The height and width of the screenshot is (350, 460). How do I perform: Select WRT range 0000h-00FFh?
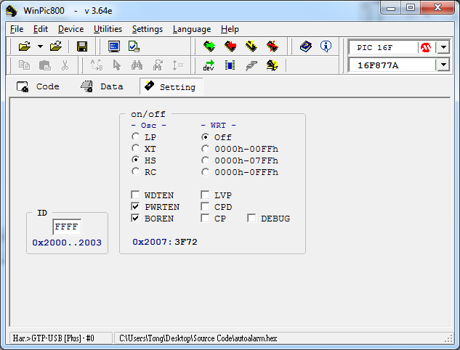click(x=206, y=149)
